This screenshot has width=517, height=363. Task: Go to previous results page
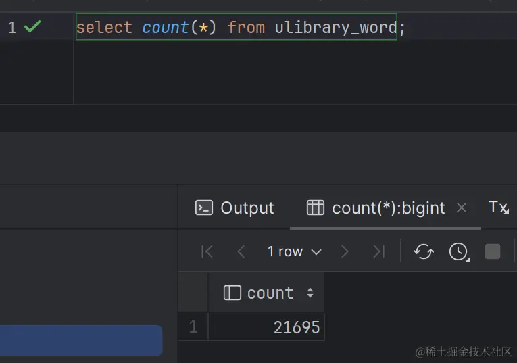point(241,251)
